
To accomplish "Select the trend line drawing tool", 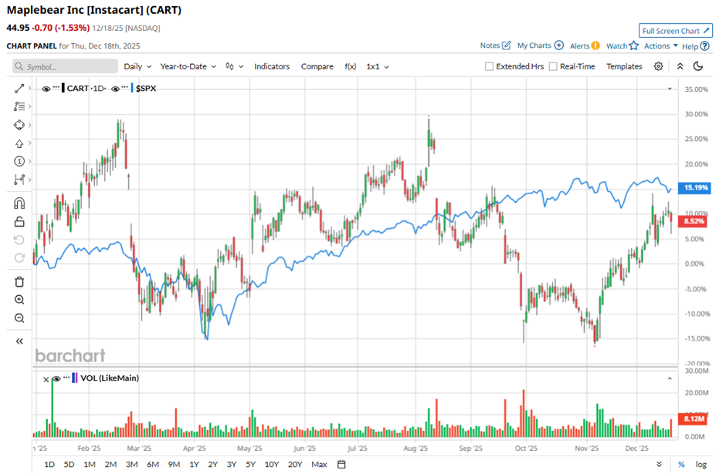I will (x=19, y=88).
